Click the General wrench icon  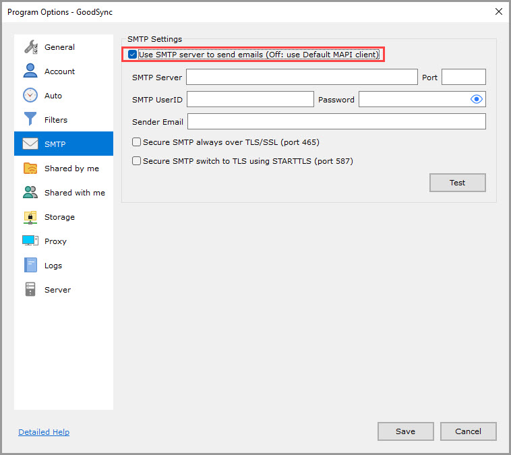30,47
